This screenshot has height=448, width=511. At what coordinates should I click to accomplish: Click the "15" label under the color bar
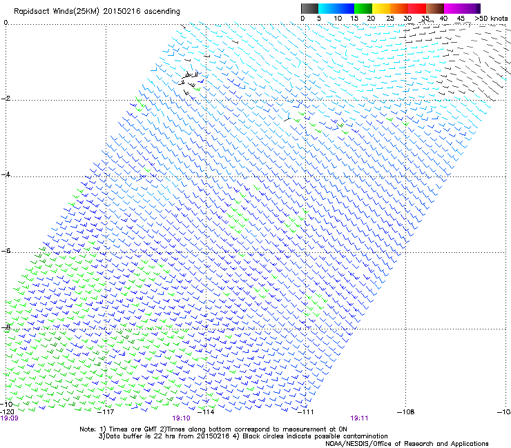pyautogui.click(x=354, y=19)
